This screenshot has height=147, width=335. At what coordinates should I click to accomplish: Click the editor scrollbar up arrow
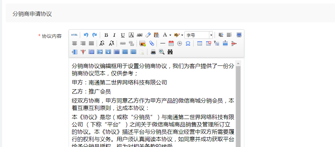(238, 63)
